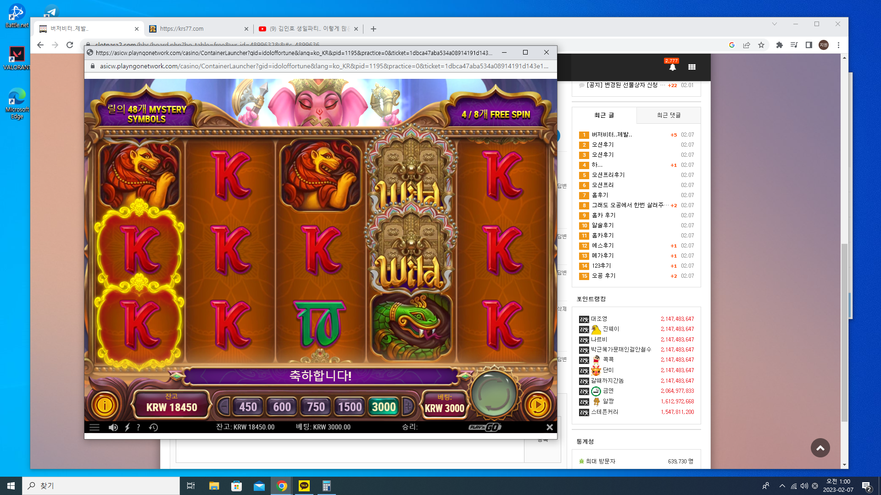This screenshot has width=881, height=495.
Task: Open the 지원 Chrome profile avatar
Action: pyautogui.click(x=824, y=45)
